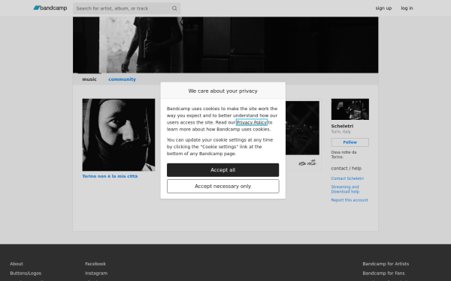Open Instagram footer link
451x281 pixels.
(x=96, y=274)
